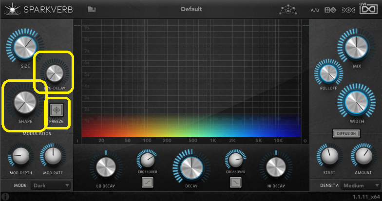Open the preset voyager network icon

287,10
